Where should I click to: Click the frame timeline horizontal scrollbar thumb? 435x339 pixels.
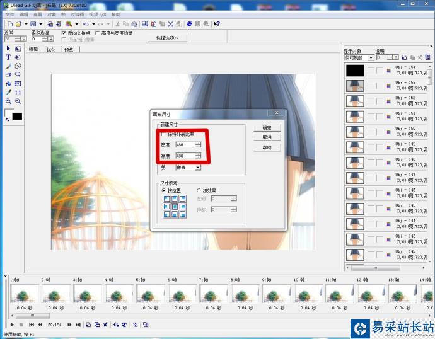click(33, 316)
